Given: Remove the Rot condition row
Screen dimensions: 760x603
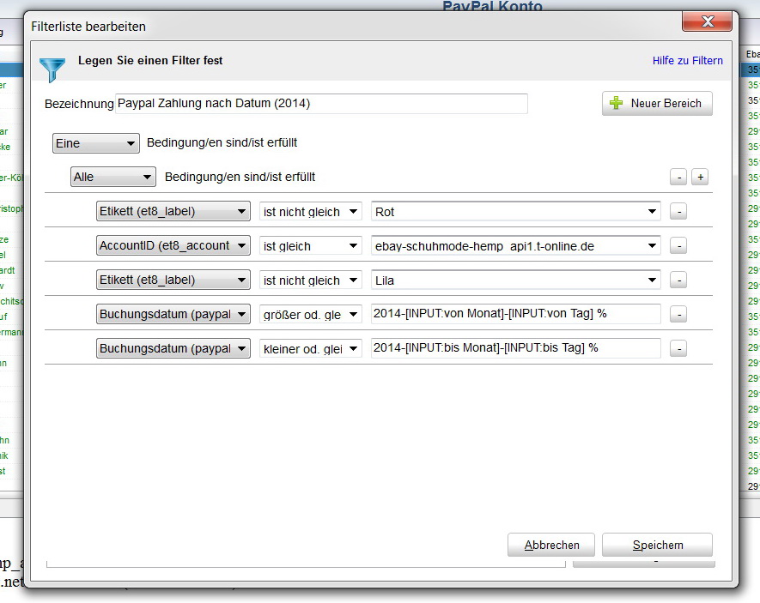Looking at the screenshot, I should click(678, 212).
